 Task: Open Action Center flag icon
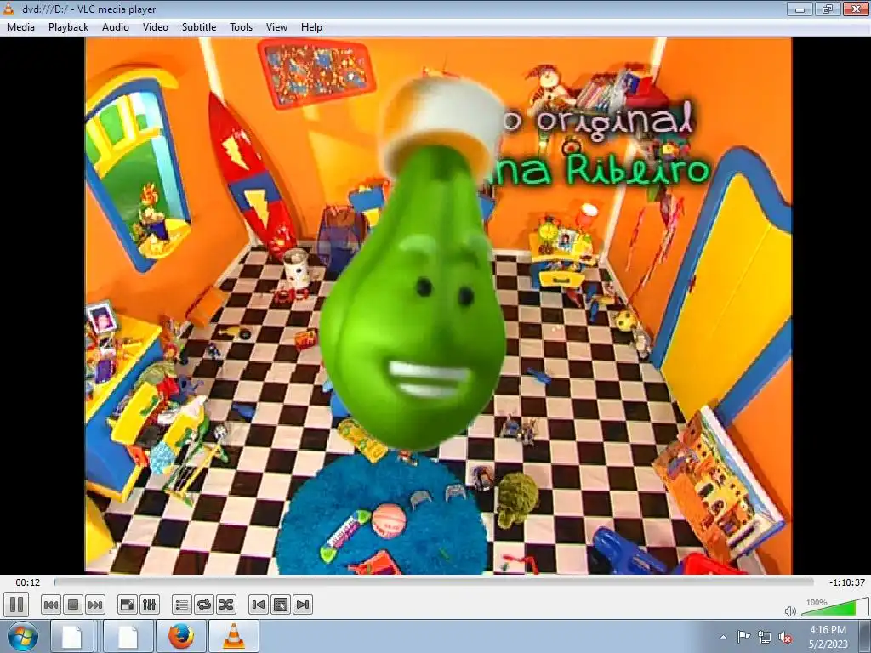tap(743, 636)
